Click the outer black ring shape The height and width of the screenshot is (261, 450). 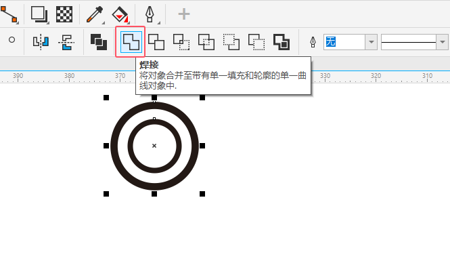point(114,146)
